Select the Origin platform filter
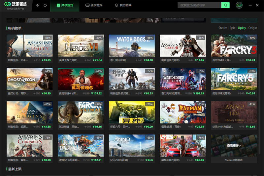The image size is (264, 176). coord(253,28)
